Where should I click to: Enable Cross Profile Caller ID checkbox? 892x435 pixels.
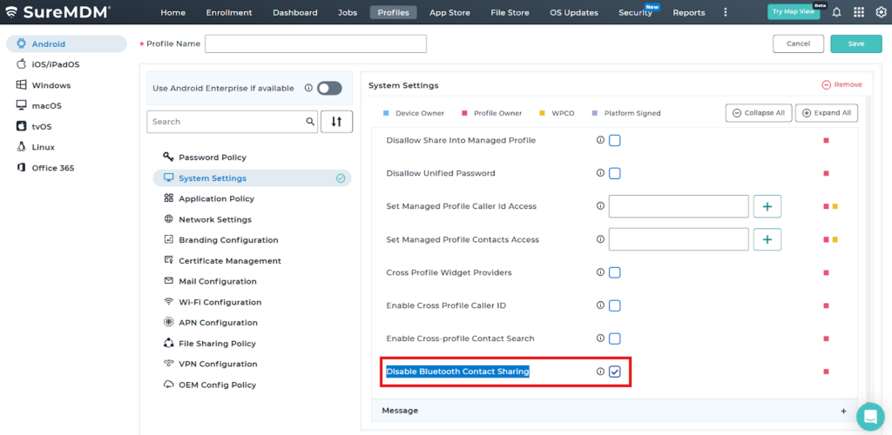click(x=615, y=305)
